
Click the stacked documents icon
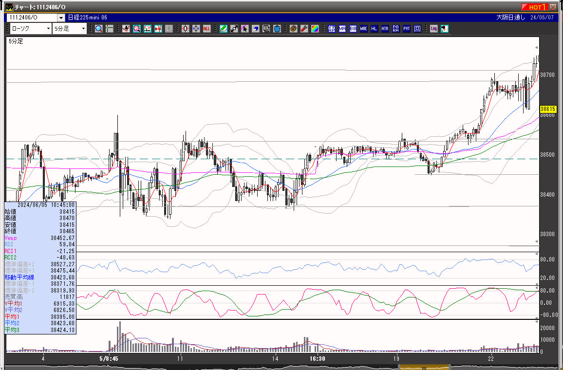pos(266,29)
